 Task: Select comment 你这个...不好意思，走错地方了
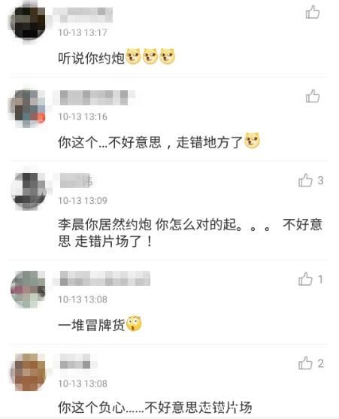[x=159, y=141]
